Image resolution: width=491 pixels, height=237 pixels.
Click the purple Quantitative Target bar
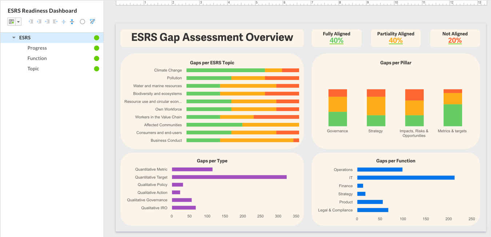229,177
